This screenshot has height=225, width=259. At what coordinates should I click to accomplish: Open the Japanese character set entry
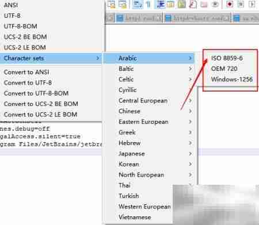pyautogui.click(x=149, y=154)
